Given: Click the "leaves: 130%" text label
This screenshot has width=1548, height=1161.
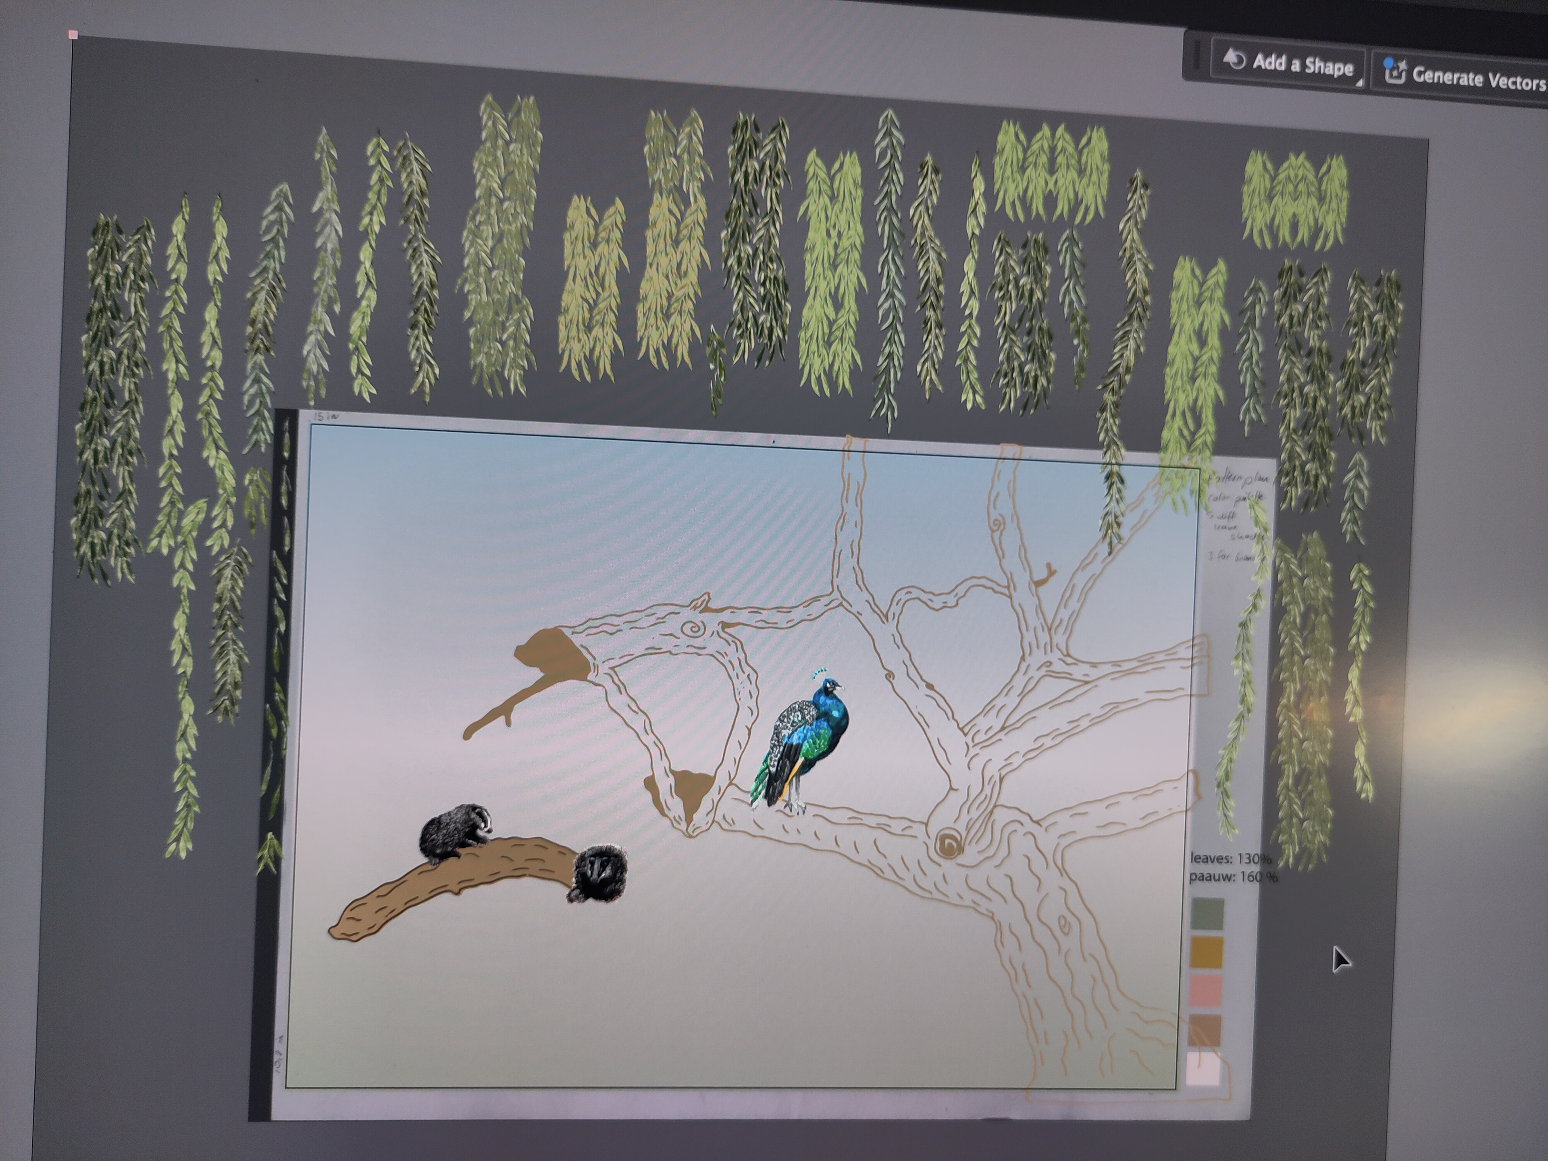Looking at the screenshot, I should (1230, 858).
